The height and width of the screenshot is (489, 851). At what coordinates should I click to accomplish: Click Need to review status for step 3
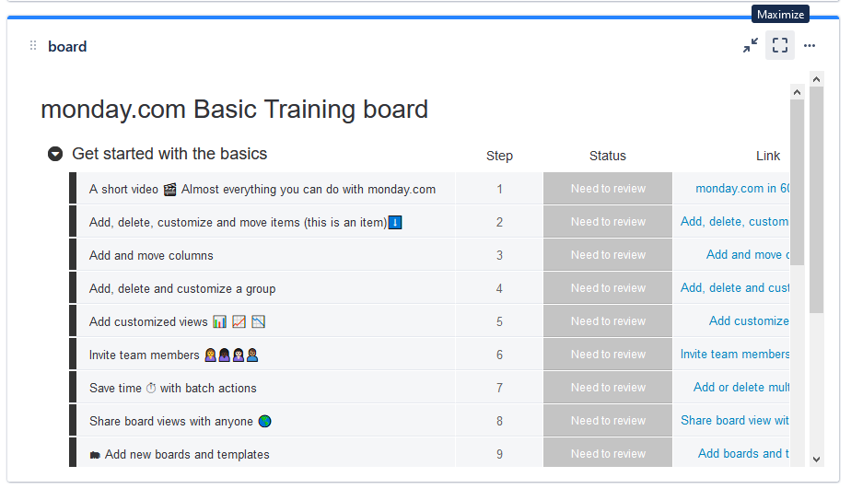(608, 254)
